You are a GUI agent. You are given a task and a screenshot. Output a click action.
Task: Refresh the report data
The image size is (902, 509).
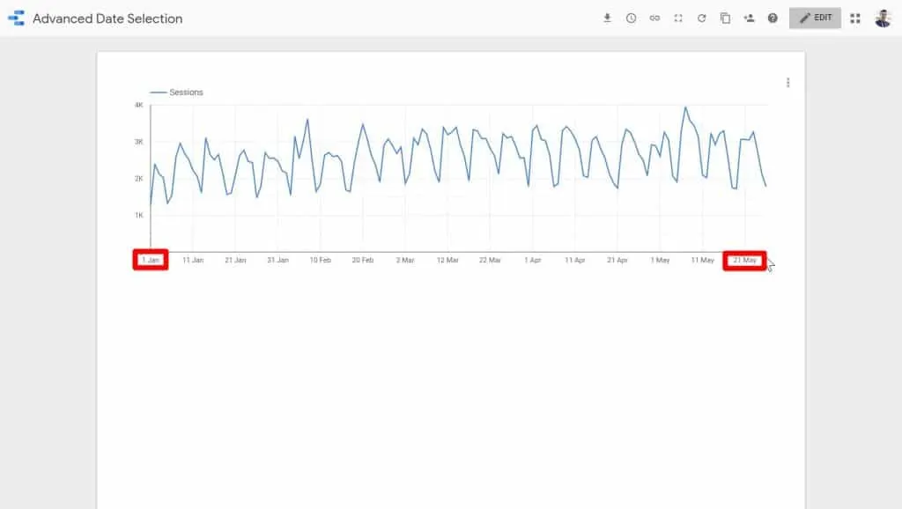tap(702, 18)
